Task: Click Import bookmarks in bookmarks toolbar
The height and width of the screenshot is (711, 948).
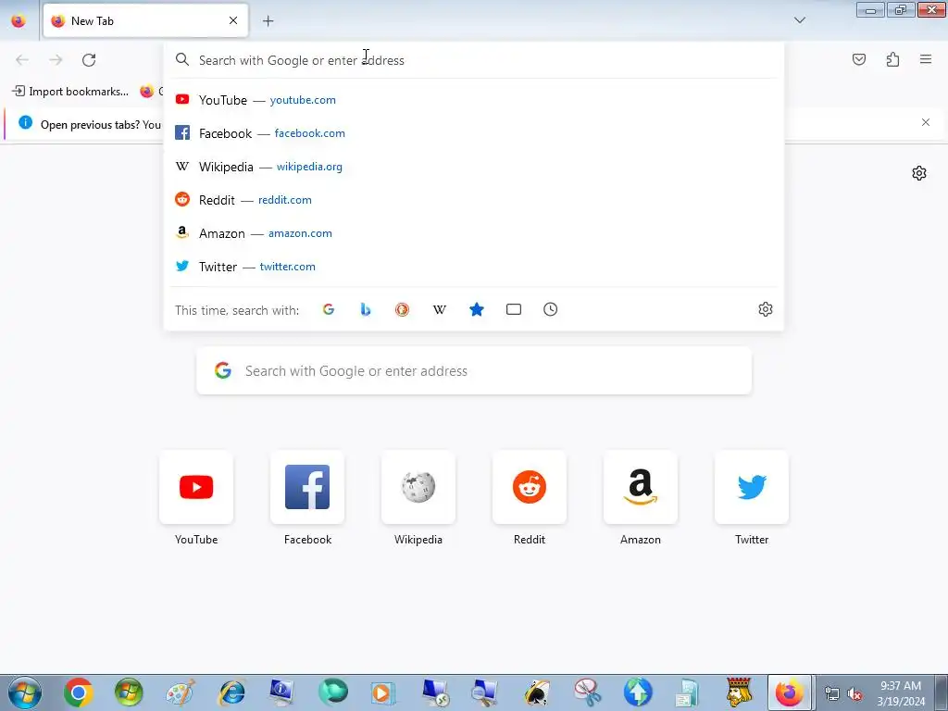Action: pos(70,92)
